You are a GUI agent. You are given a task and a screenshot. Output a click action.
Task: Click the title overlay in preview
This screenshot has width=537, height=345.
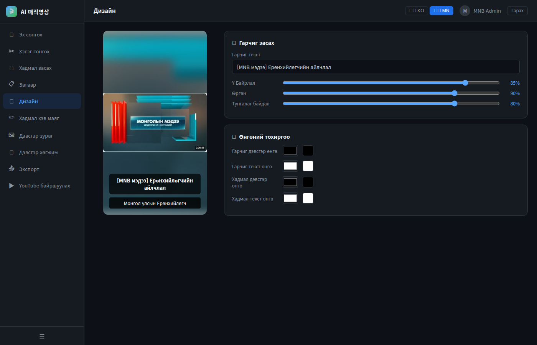pos(155,184)
